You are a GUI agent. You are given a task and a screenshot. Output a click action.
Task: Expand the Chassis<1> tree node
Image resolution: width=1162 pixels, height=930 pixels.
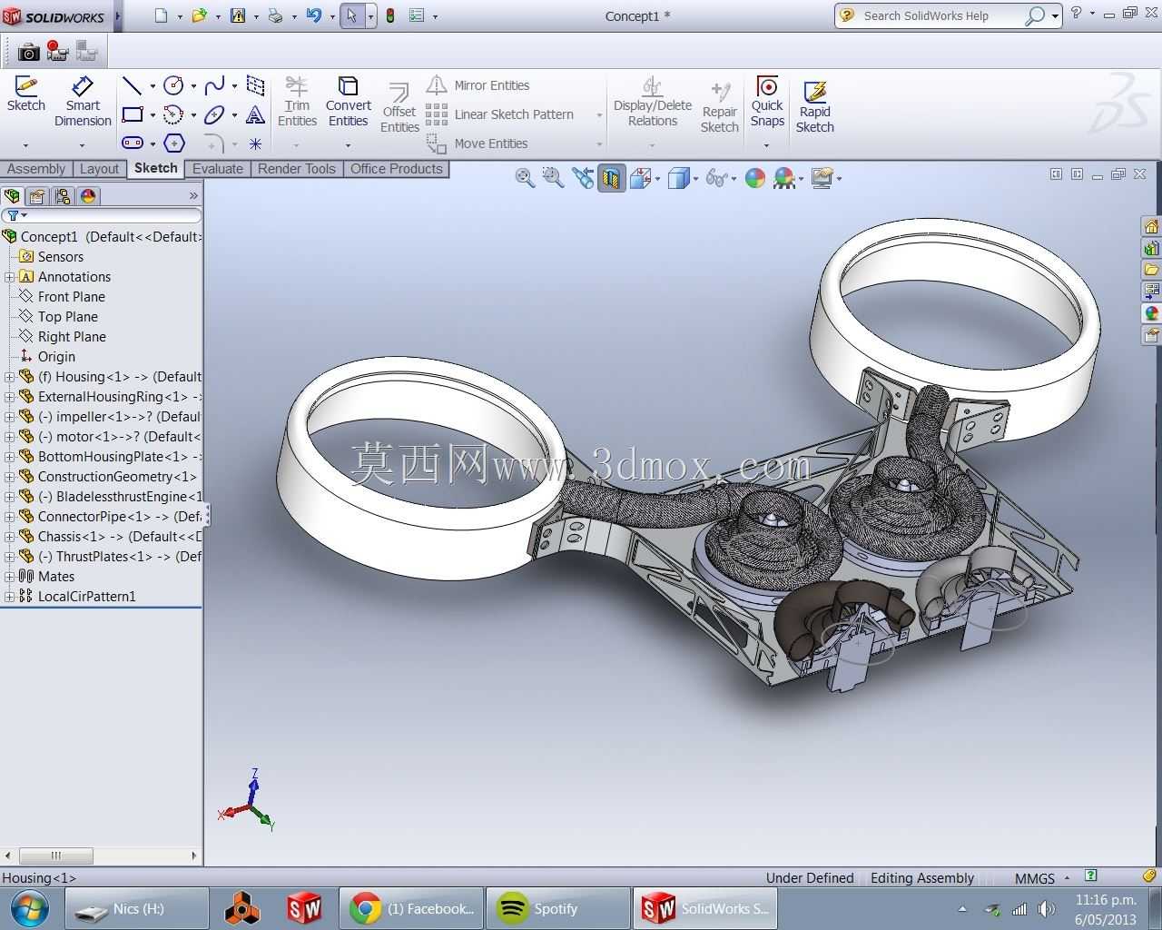tap(9, 536)
